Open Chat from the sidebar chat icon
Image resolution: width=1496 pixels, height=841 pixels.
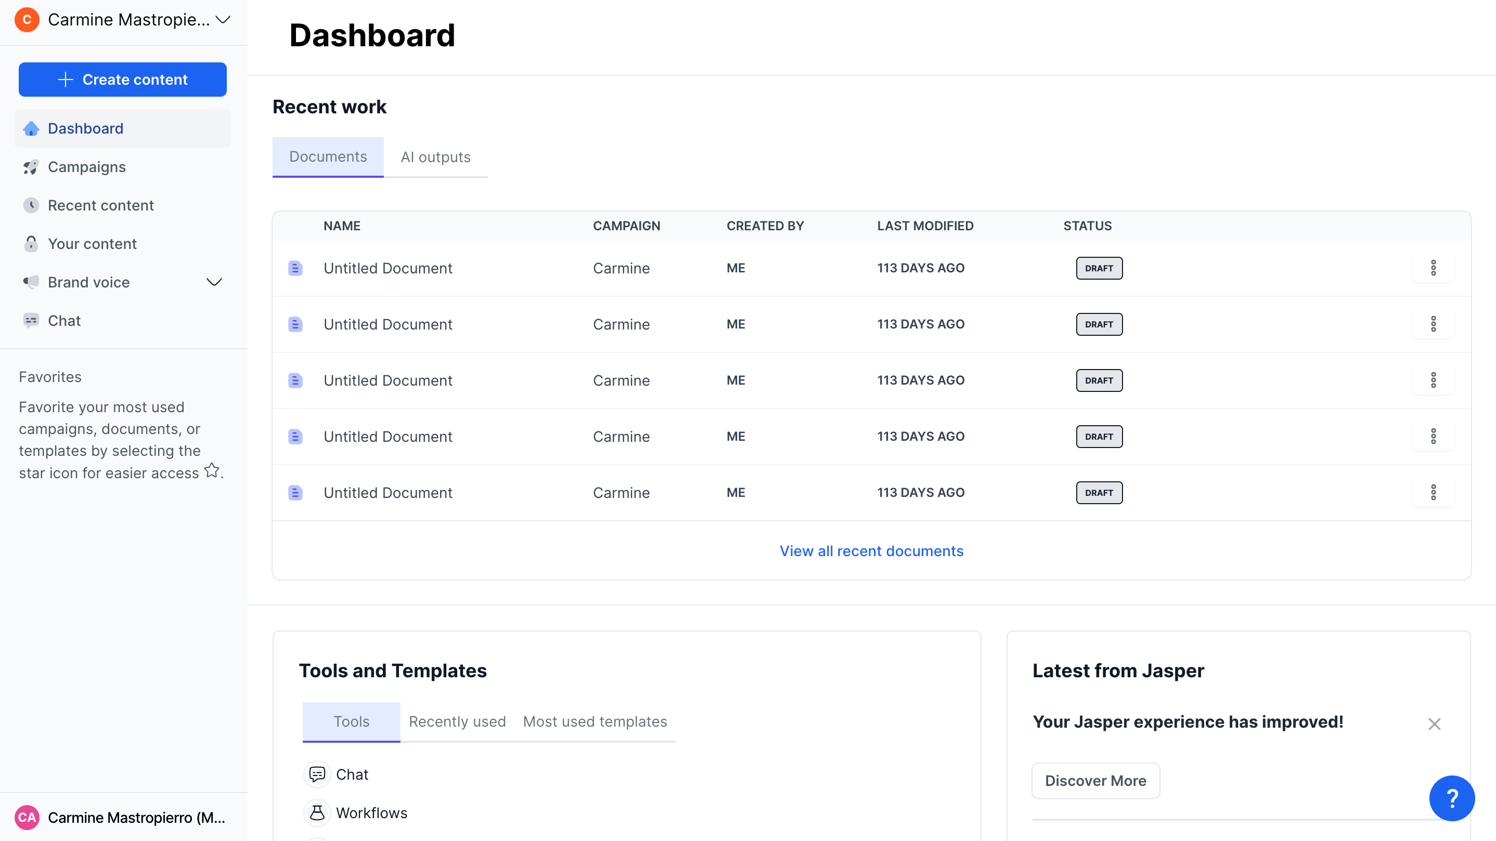click(x=31, y=320)
